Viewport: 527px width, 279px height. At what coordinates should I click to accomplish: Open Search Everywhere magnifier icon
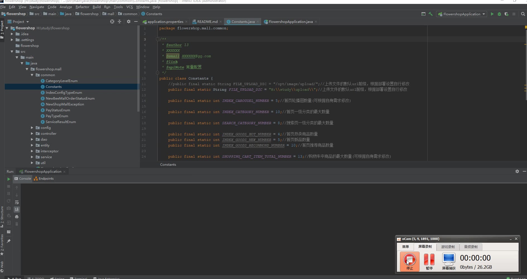point(523,14)
